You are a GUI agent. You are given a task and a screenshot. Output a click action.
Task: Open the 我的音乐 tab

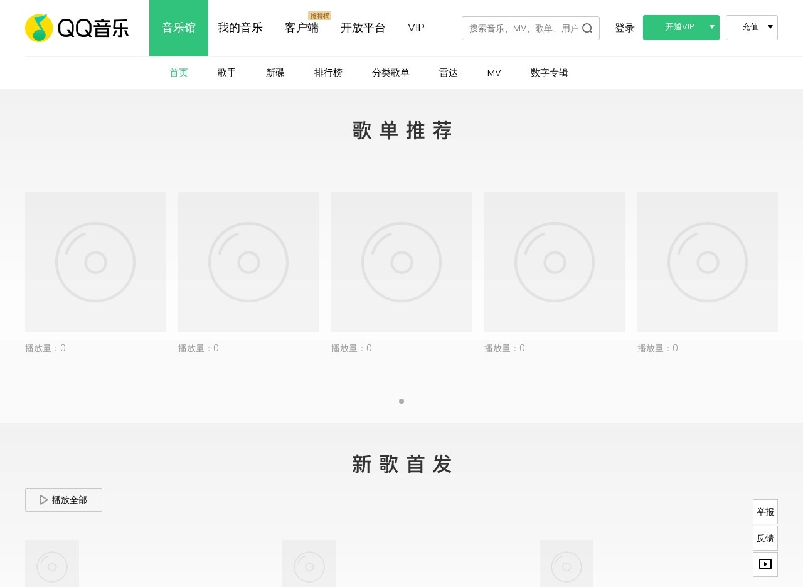[x=240, y=28]
